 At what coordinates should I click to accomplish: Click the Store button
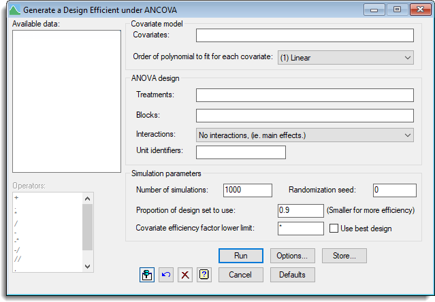tap(344, 256)
